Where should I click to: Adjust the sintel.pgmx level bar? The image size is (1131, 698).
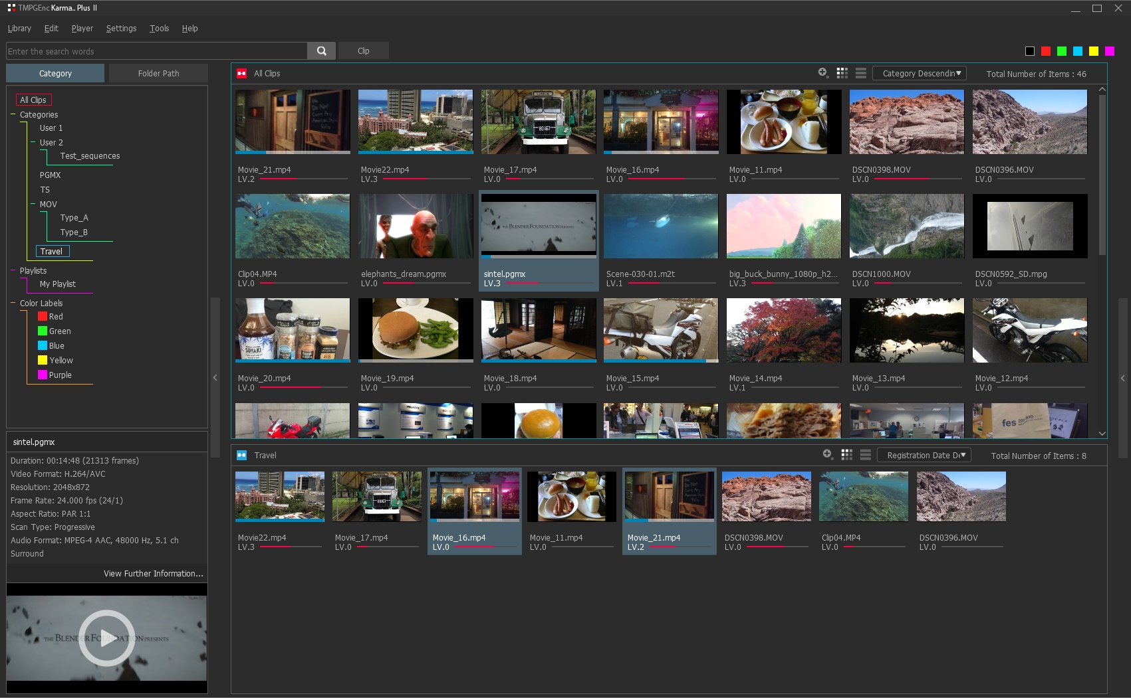(549, 284)
